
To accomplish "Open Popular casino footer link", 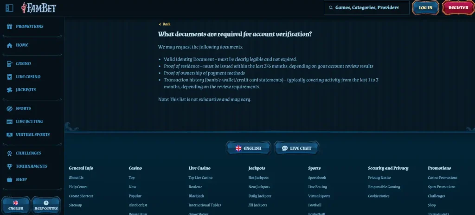I will coord(135,196).
